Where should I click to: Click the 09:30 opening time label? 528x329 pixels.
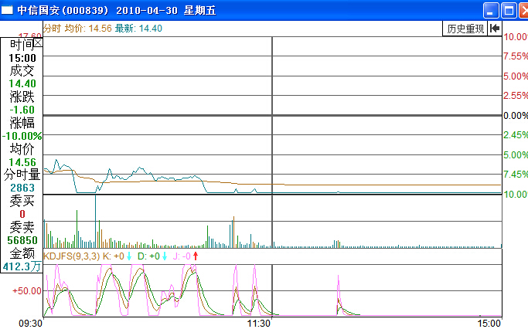[29, 323]
